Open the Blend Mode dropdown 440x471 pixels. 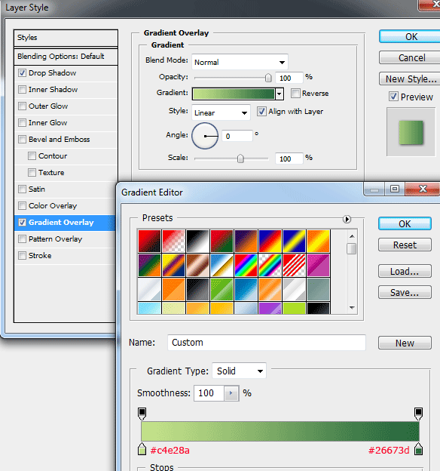pos(240,62)
